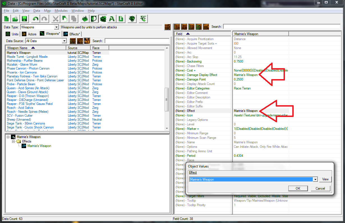345x223 pixels.
Task: Open the Data Type dropdown
Action: pos(56,27)
